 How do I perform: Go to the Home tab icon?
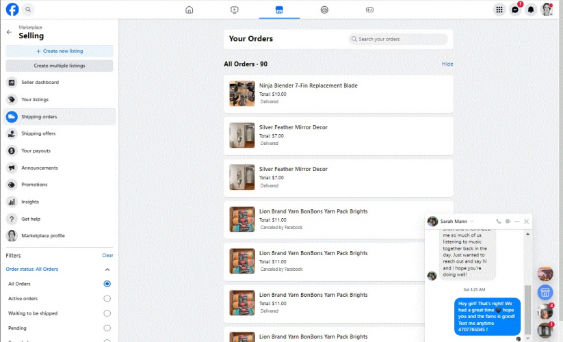point(189,10)
